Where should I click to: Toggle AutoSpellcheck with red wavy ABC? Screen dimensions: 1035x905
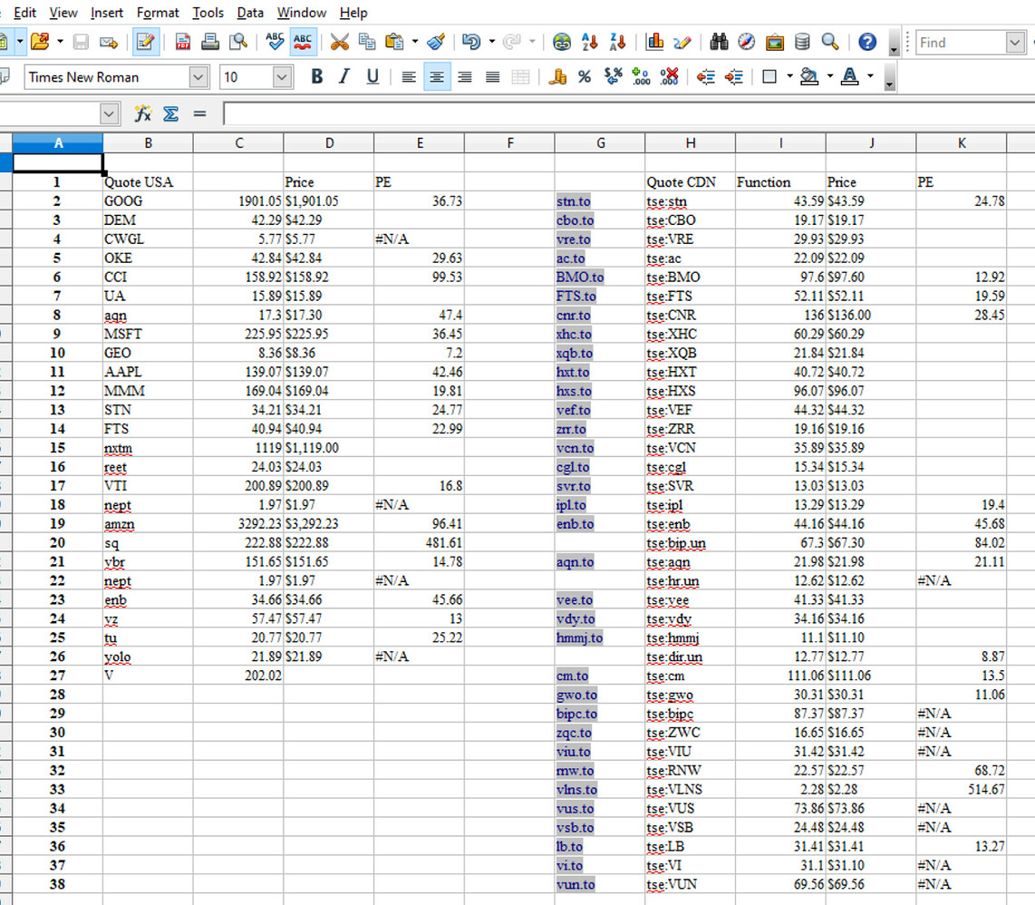pyautogui.click(x=303, y=42)
